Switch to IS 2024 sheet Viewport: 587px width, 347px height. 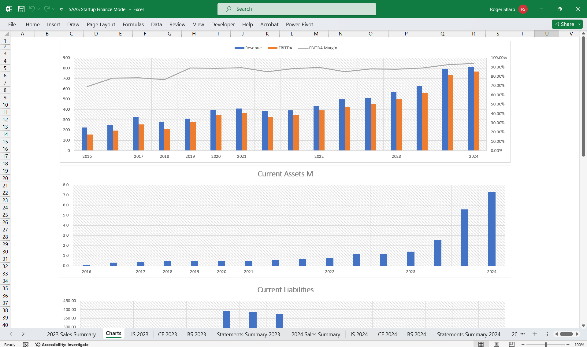359,334
